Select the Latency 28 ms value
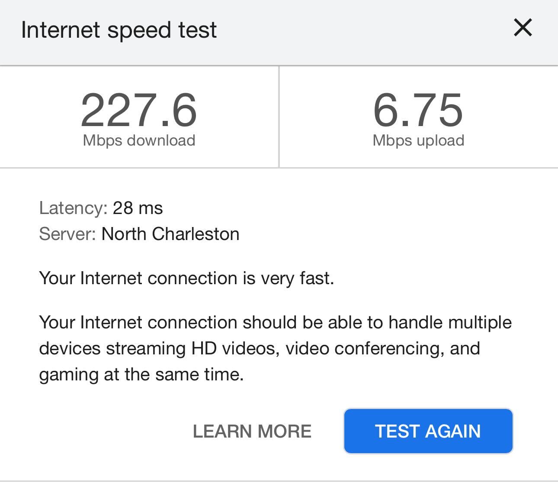The width and height of the screenshot is (558, 490). click(x=138, y=208)
